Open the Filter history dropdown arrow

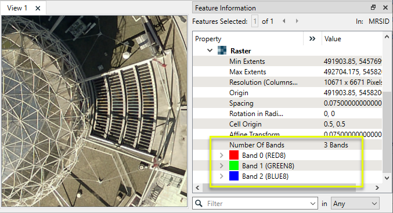(312, 204)
